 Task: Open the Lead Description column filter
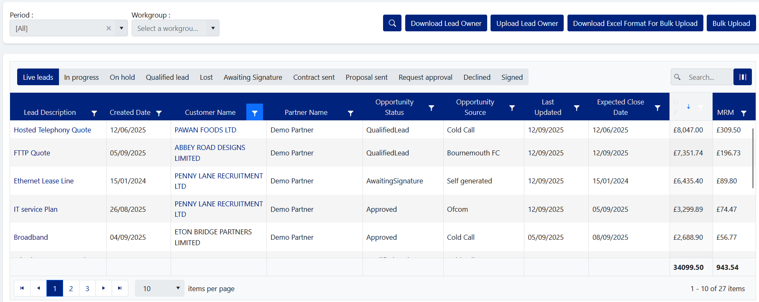(x=94, y=113)
